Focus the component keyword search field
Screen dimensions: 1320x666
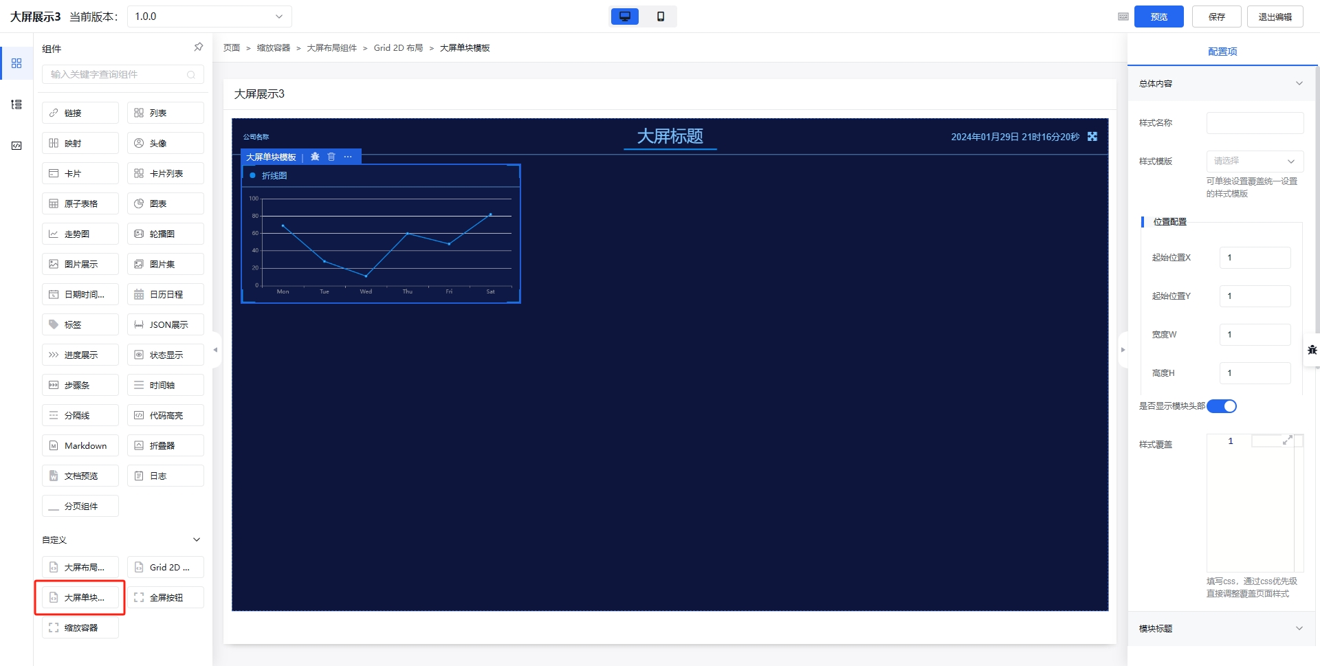coord(123,74)
